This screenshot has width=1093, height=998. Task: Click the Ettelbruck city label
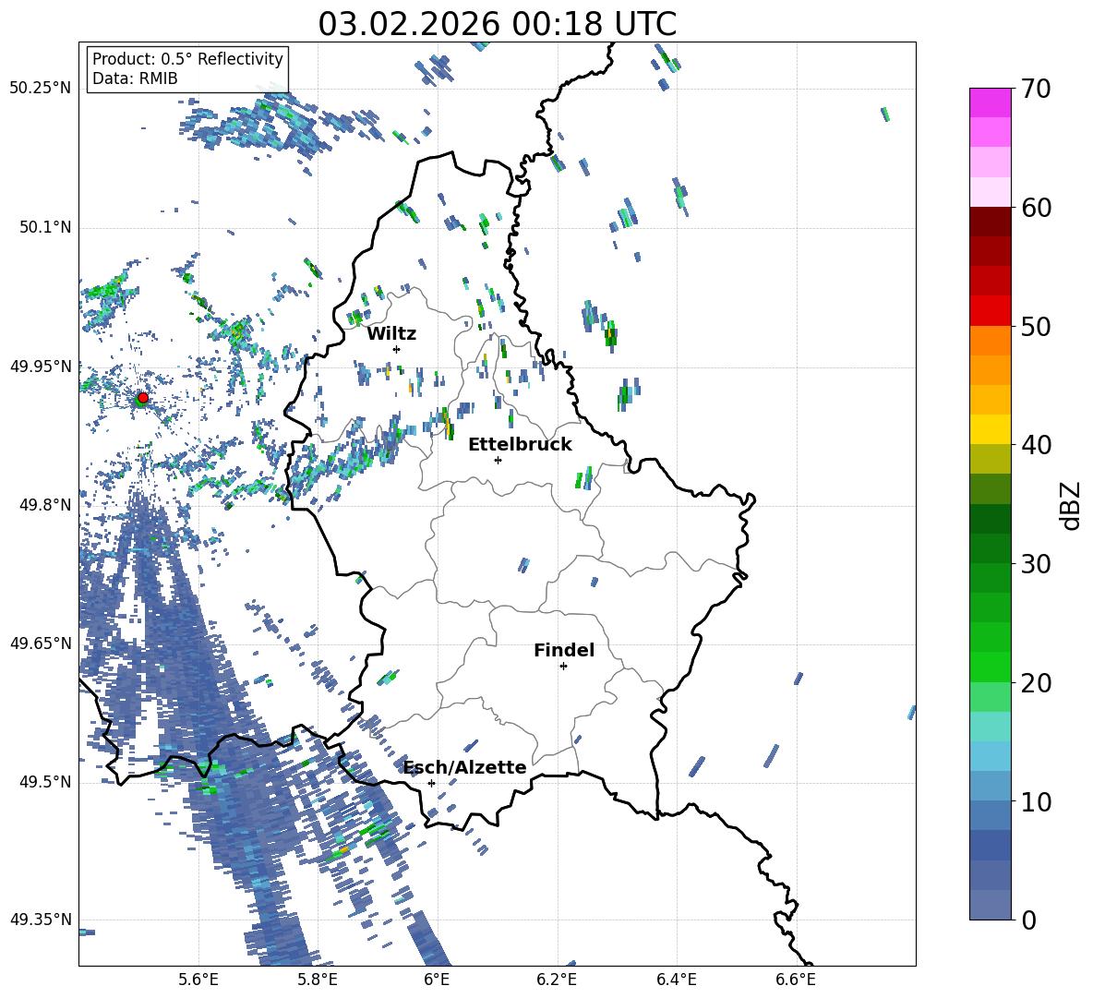click(x=520, y=445)
